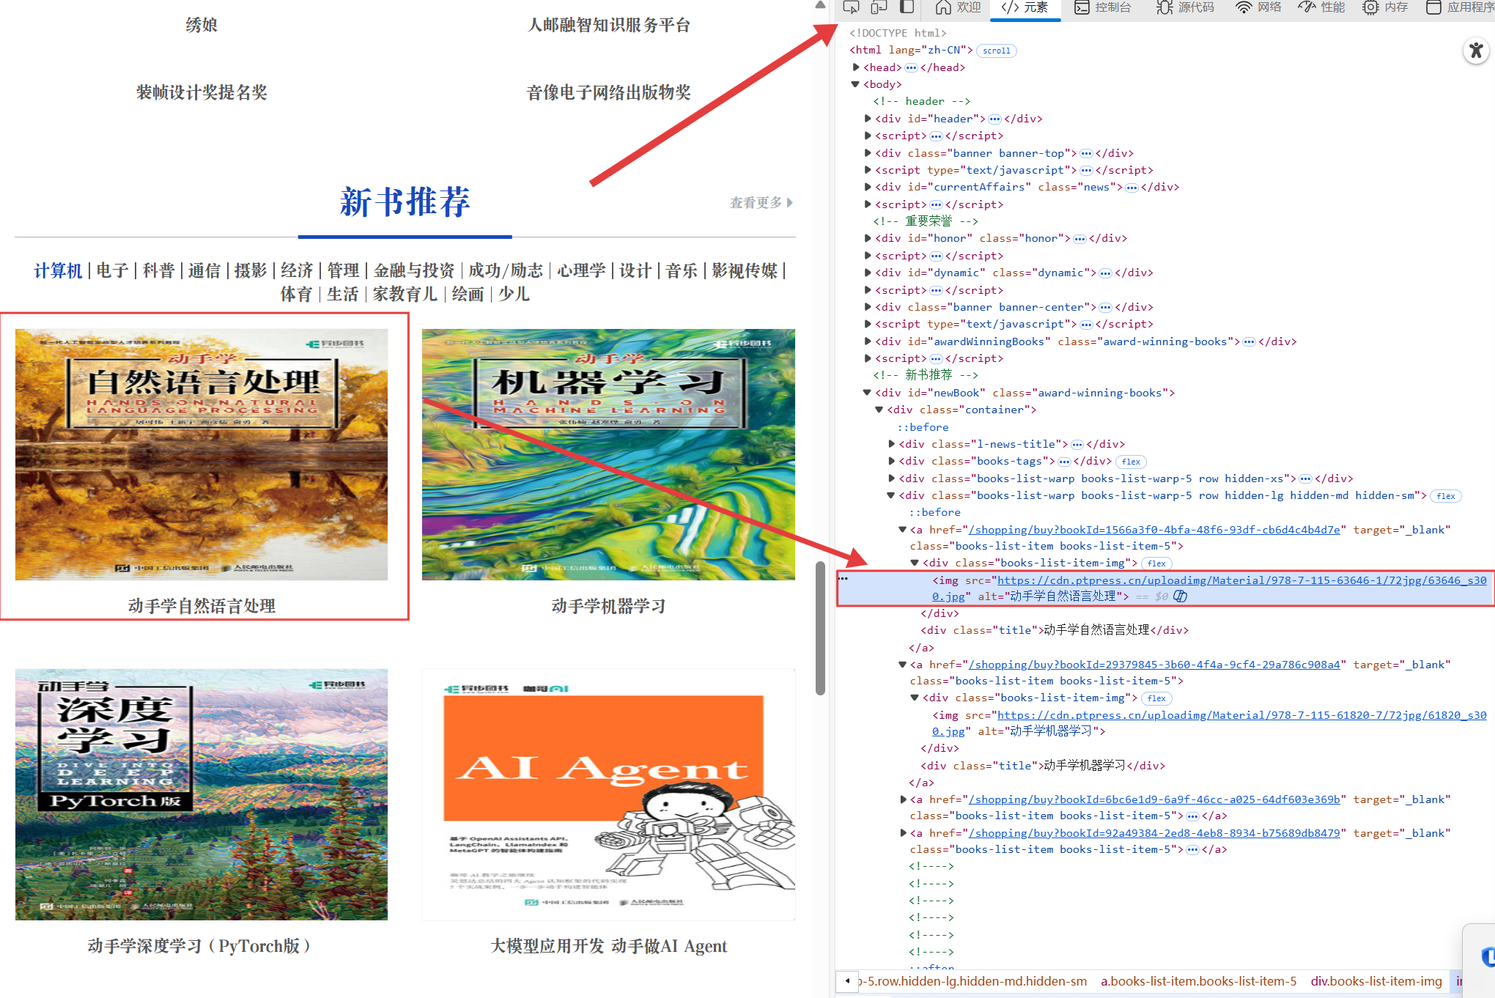Viewport: 1495px width, 998px height.
Task: Collapse the body element node
Action: pos(855,84)
